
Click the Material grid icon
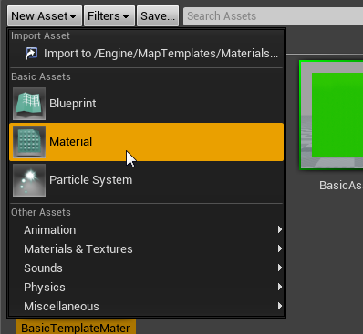point(29,142)
